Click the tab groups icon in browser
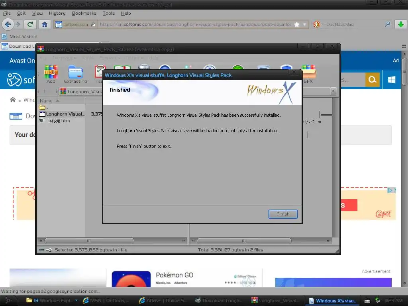The width and height of the screenshot is (408, 306). click(x=404, y=46)
